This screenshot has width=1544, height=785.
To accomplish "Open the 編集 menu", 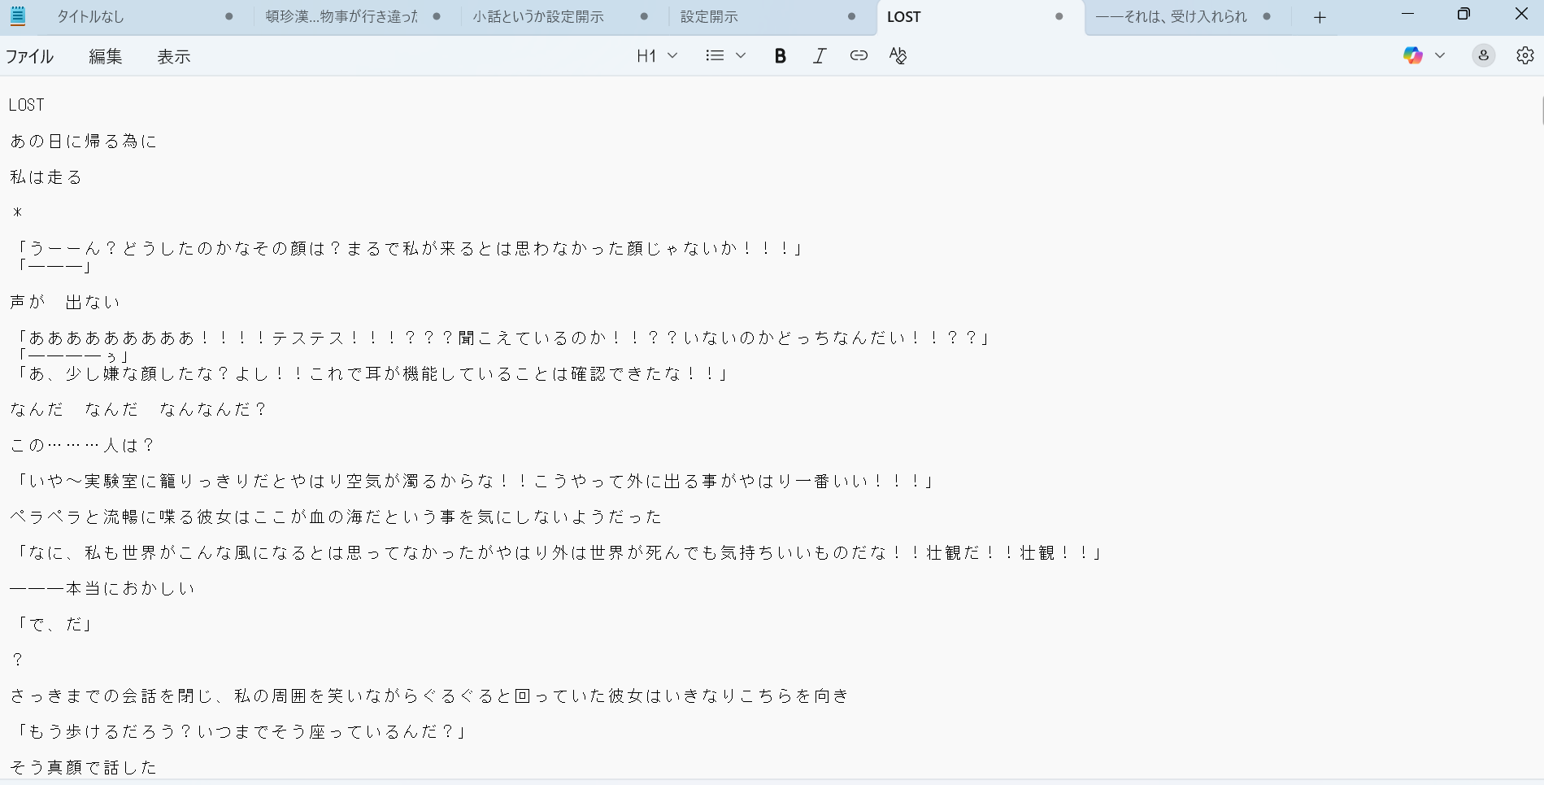I will click(x=106, y=56).
